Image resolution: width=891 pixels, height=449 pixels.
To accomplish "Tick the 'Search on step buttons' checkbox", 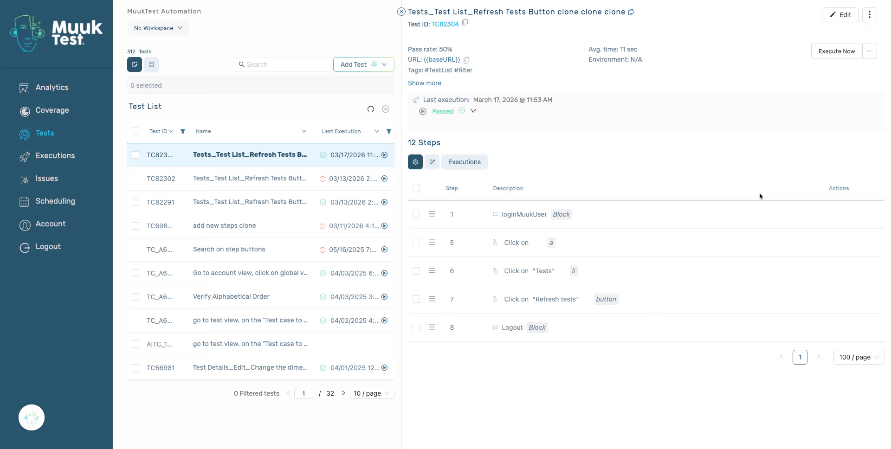I will [x=136, y=250].
